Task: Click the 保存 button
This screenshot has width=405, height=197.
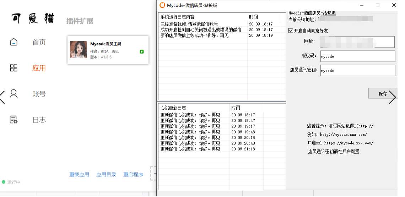Action: coord(383,93)
